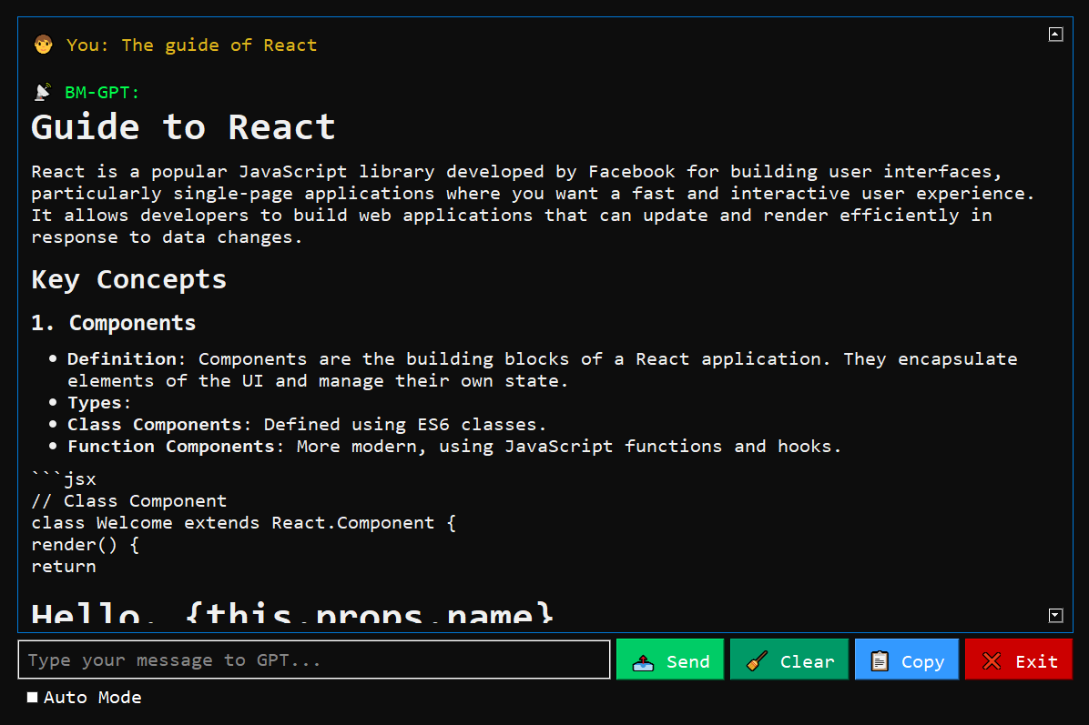Click the bold "Definition" bullet text

pyautogui.click(x=122, y=358)
